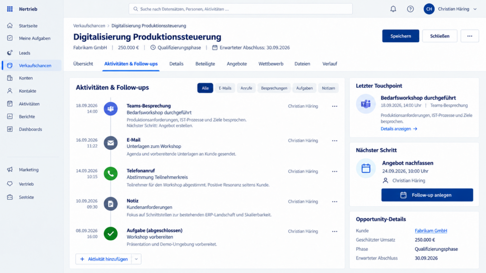Viewport: 486px width, 273px height.
Task: Click the CH user avatar
Action: [x=429, y=9]
